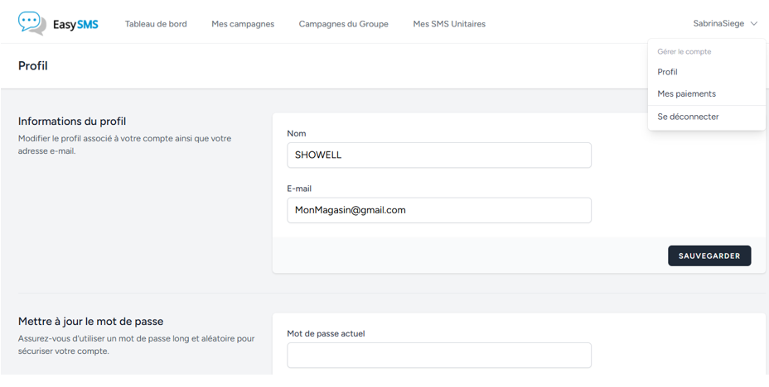Click the EasySMS speech bubble logo icon
The height and width of the screenshot is (387, 769).
point(31,23)
